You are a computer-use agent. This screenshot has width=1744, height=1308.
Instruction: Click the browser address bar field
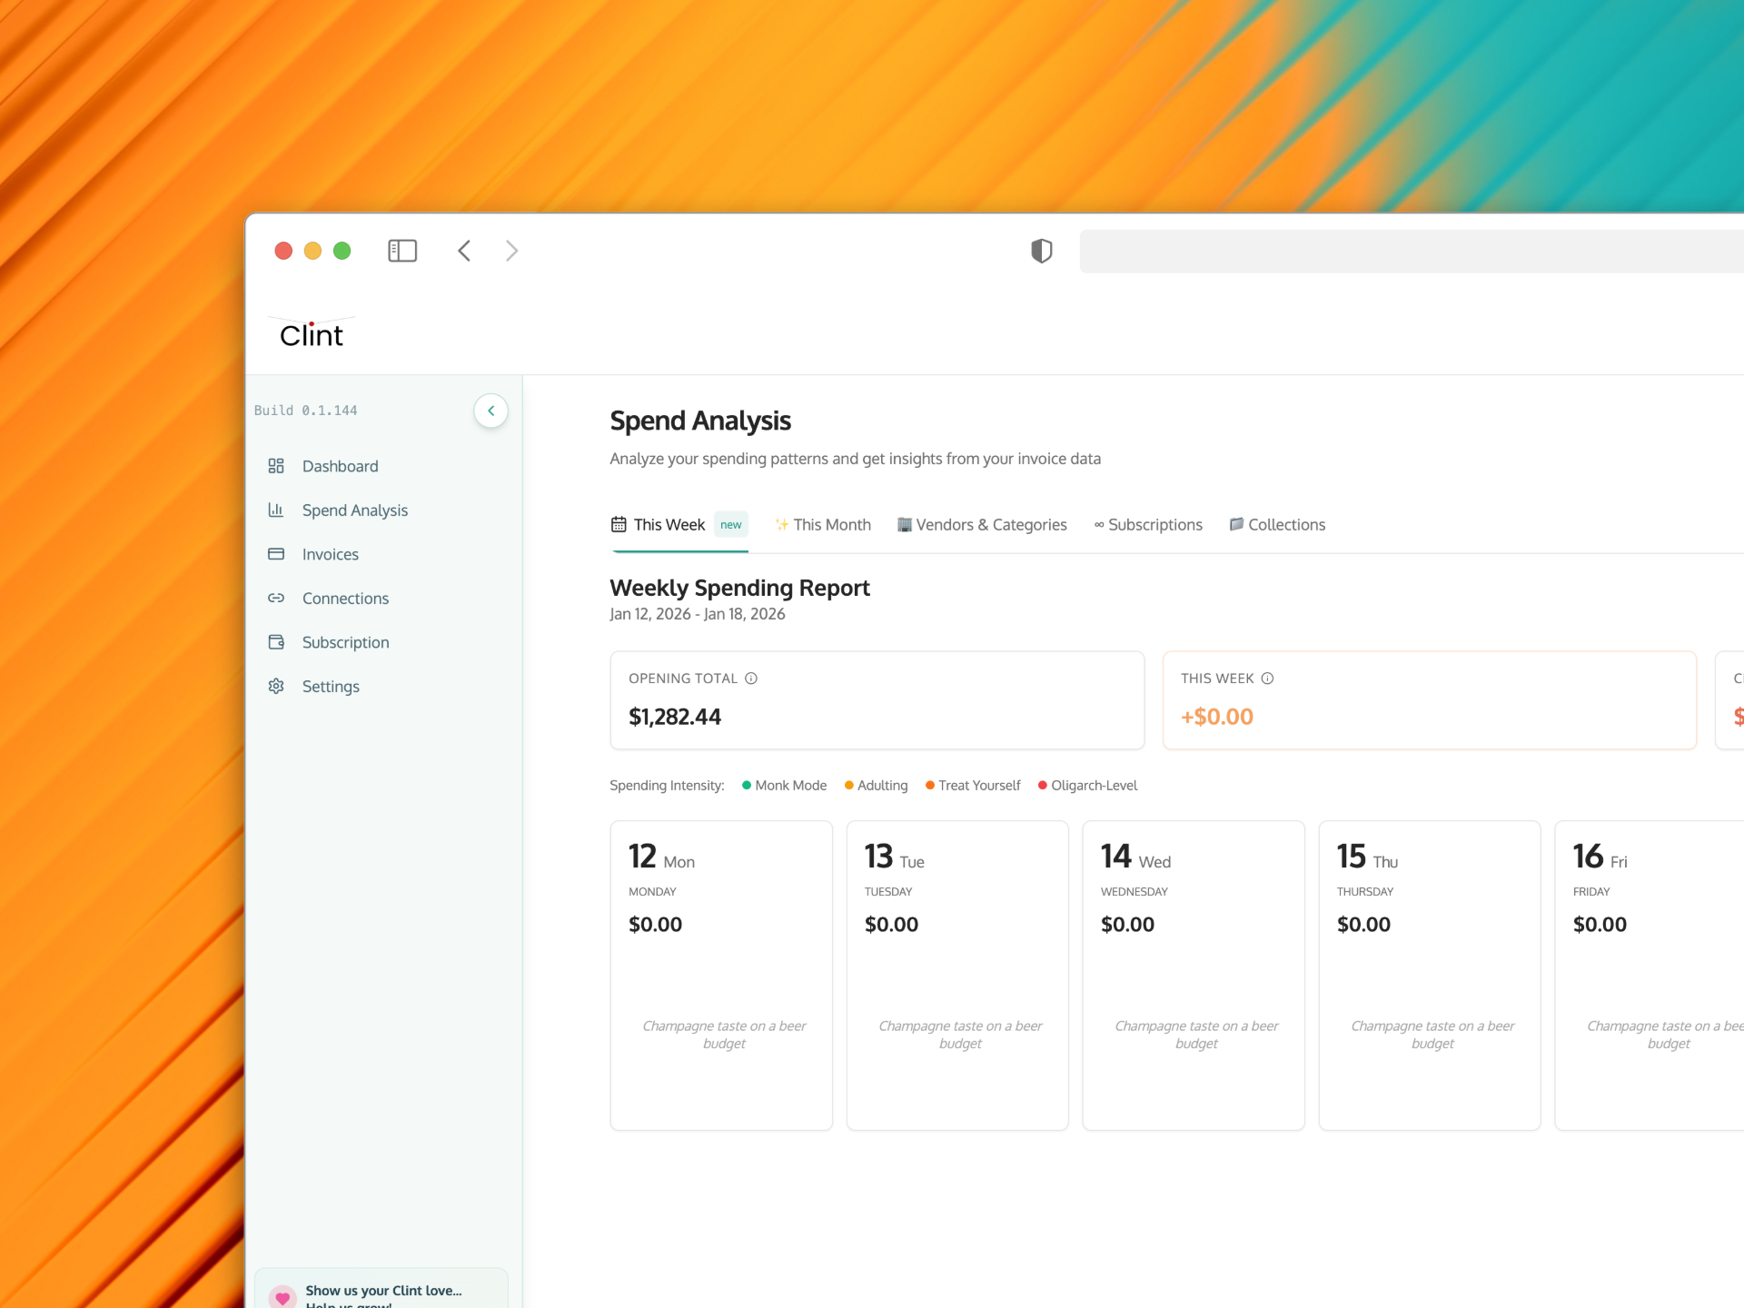1408,251
